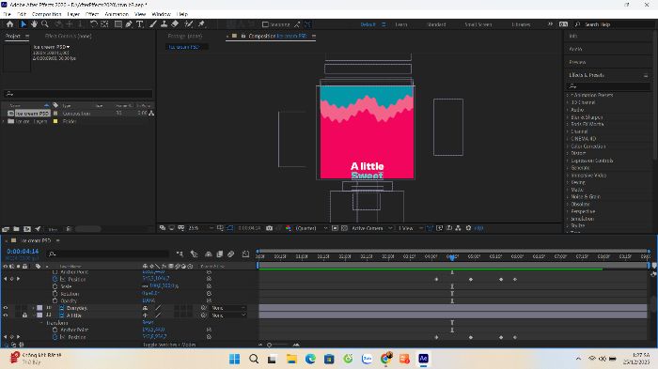Screen dimensions: 658x369
Task: Click the timeline layer search field
Action: click(108, 254)
